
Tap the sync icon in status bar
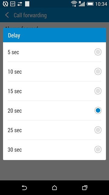tap(5, 4)
